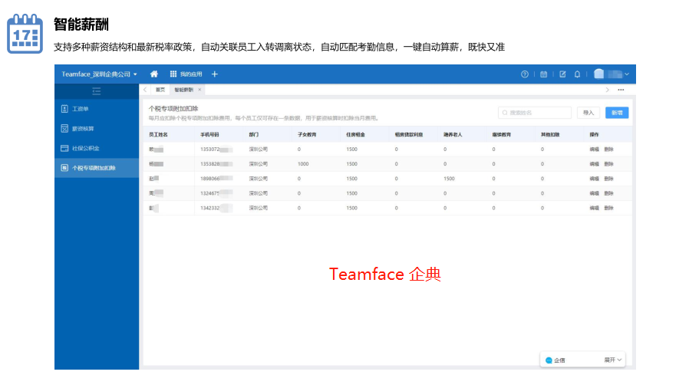689x375 pixels.
Task: Click the 1000 子女教育 value
Action: pyautogui.click(x=303, y=164)
